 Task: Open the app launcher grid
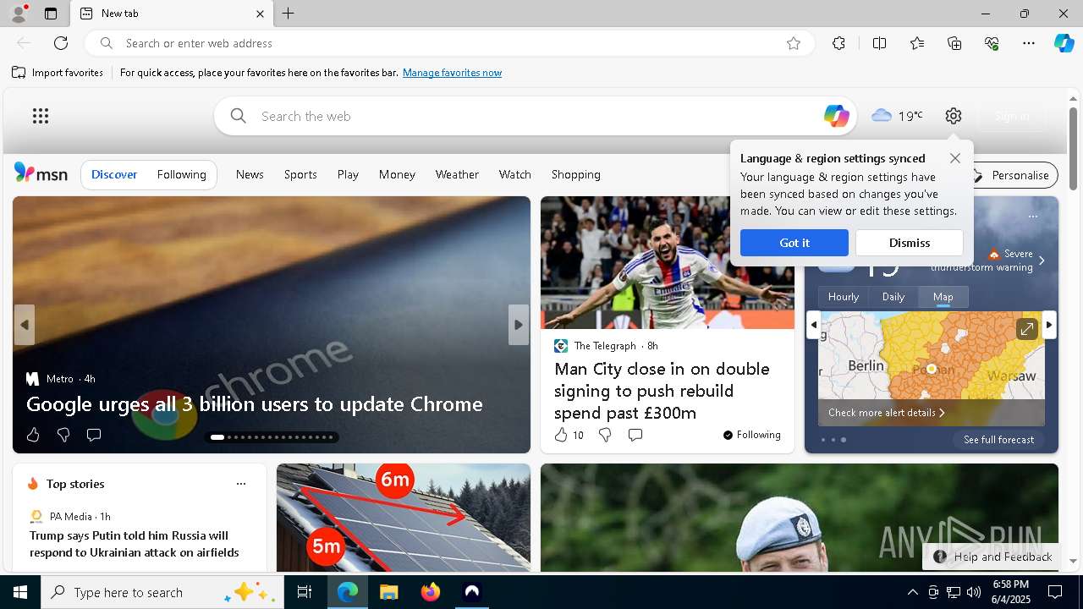(41, 116)
